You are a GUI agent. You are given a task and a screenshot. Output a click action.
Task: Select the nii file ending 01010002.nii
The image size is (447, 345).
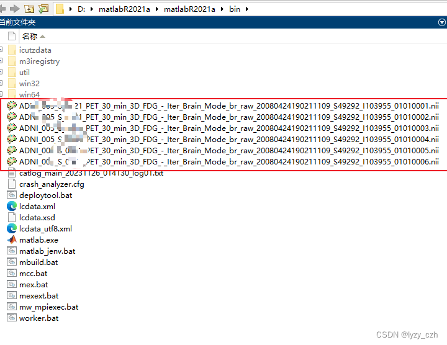click(x=228, y=117)
